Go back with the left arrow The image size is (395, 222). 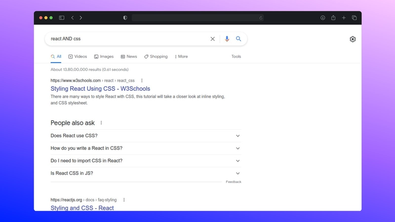pos(73,18)
